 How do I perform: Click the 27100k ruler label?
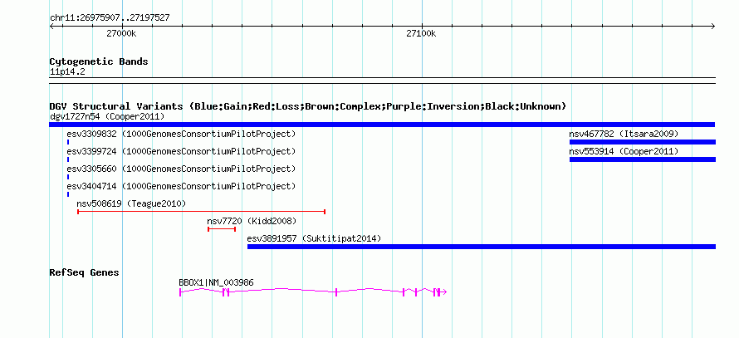tap(421, 33)
